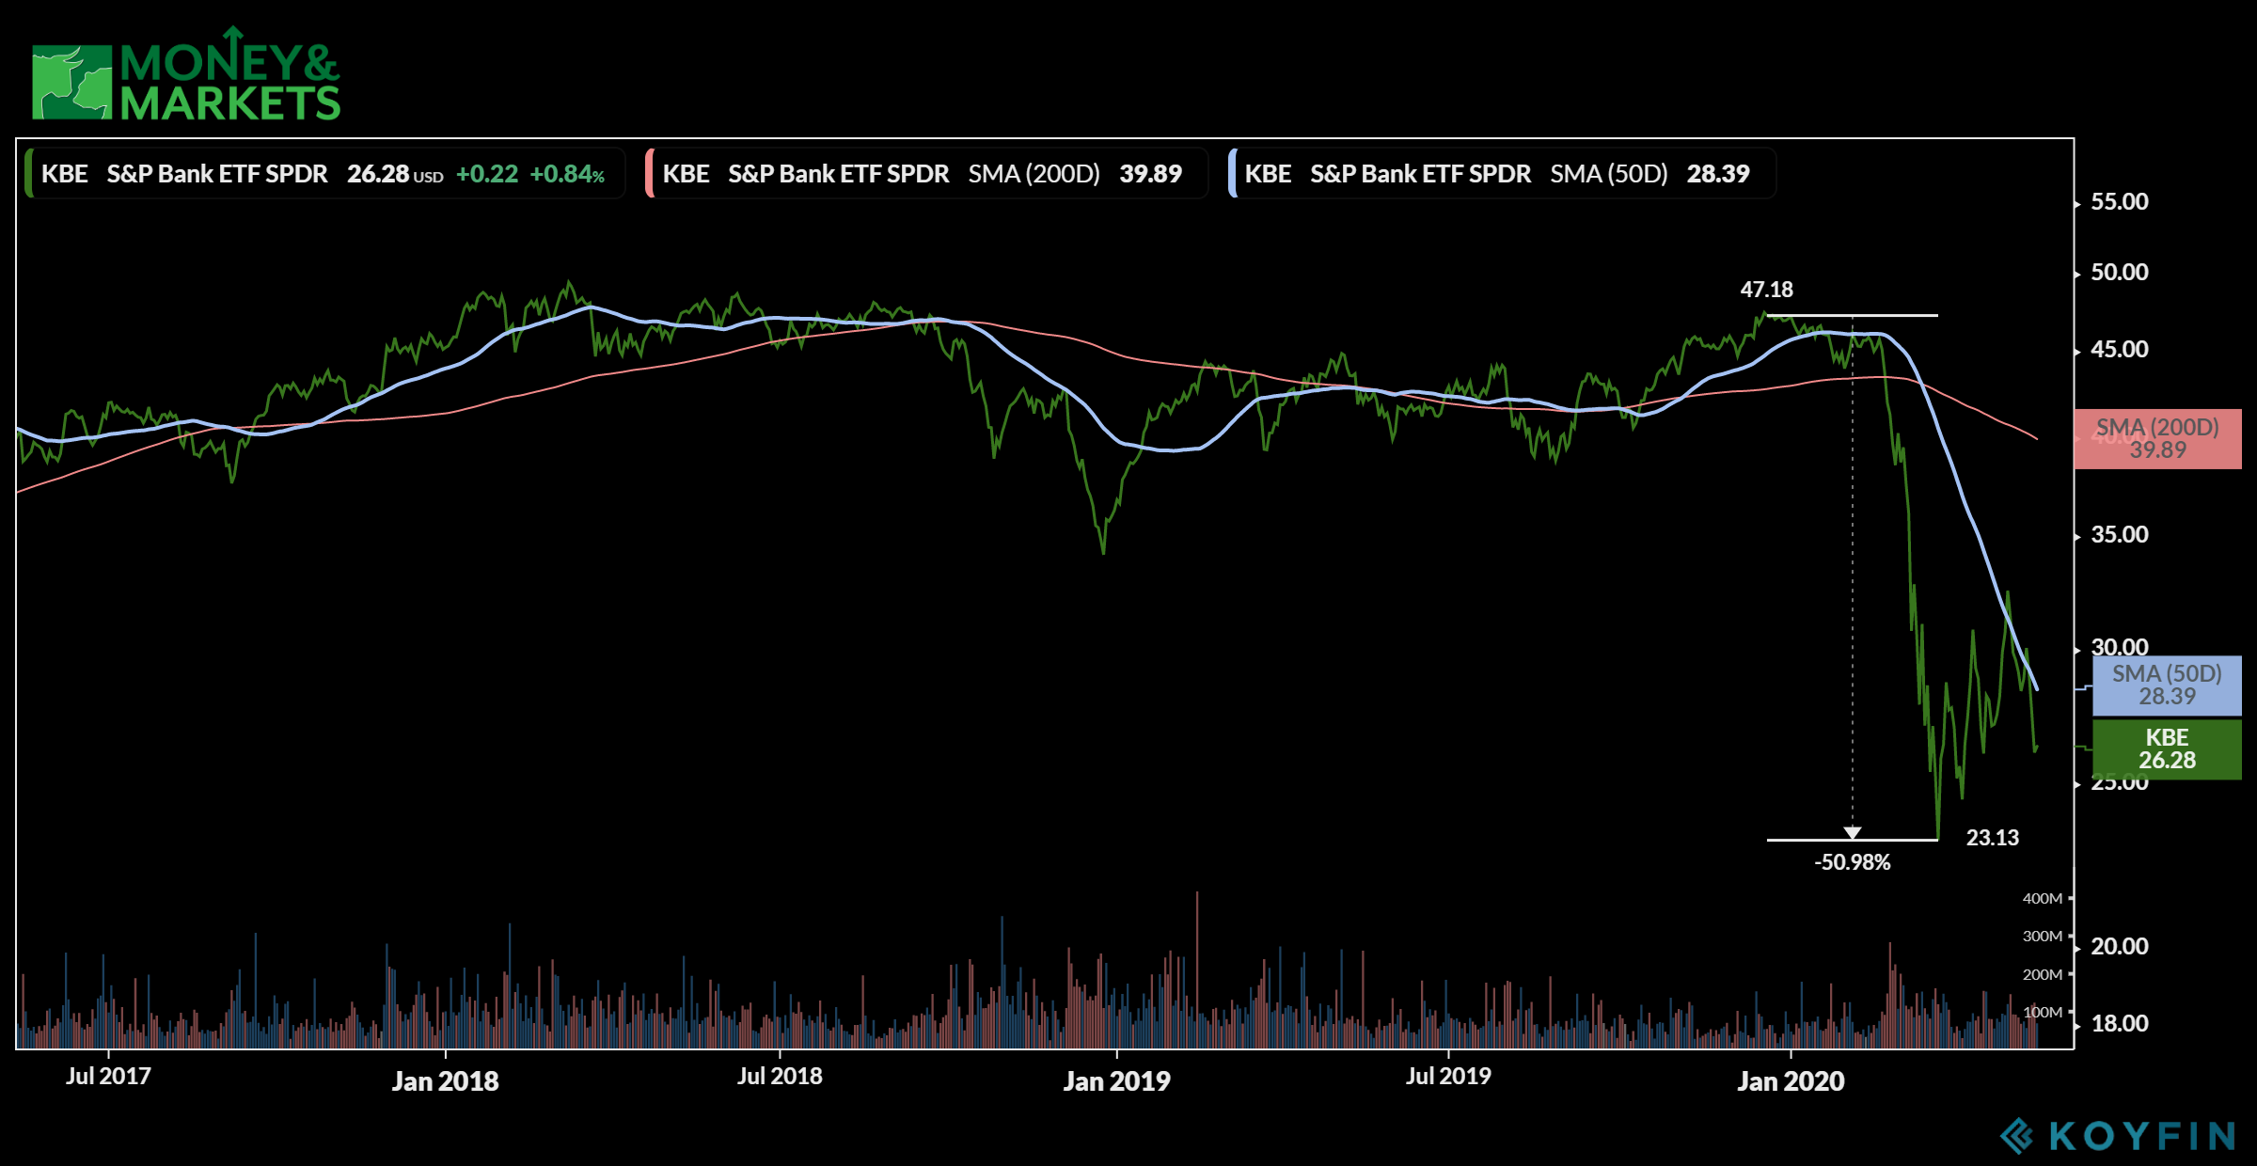Click the 18.00 price axis label

click(x=2119, y=1024)
